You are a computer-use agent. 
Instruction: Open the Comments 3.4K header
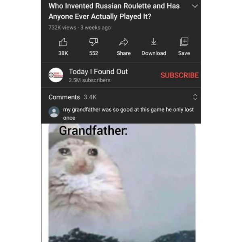pyautogui.click(x=73, y=97)
